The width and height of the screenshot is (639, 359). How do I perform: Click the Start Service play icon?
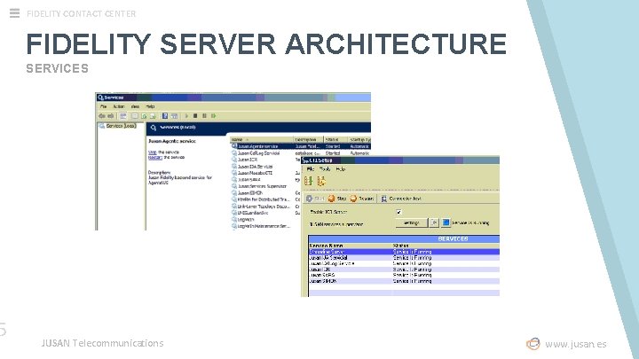pyautogui.click(x=186, y=116)
